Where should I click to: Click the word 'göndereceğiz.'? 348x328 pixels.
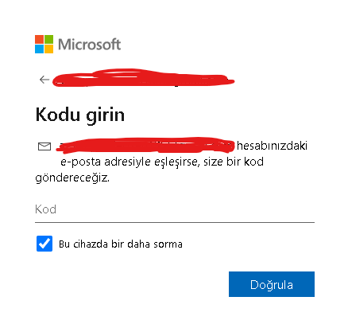tap(72, 178)
